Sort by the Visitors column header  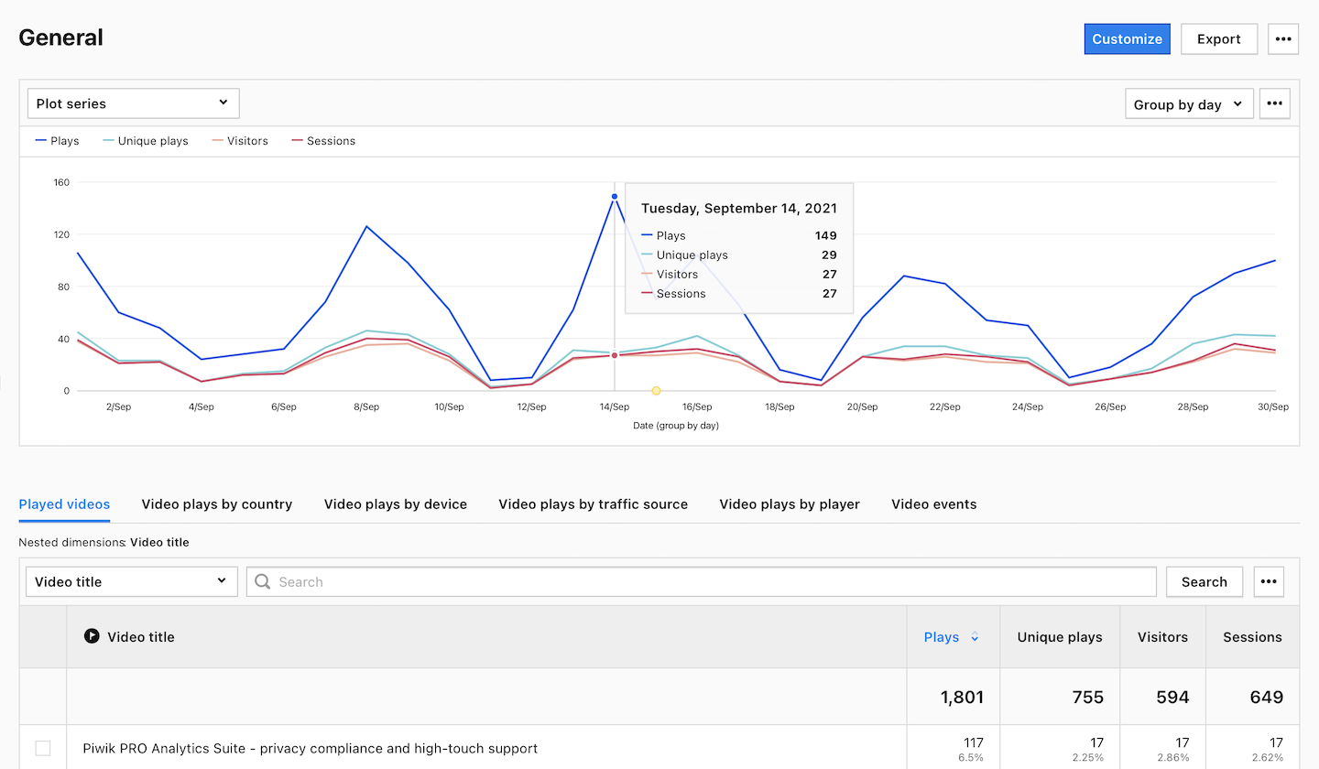tap(1162, 637)
